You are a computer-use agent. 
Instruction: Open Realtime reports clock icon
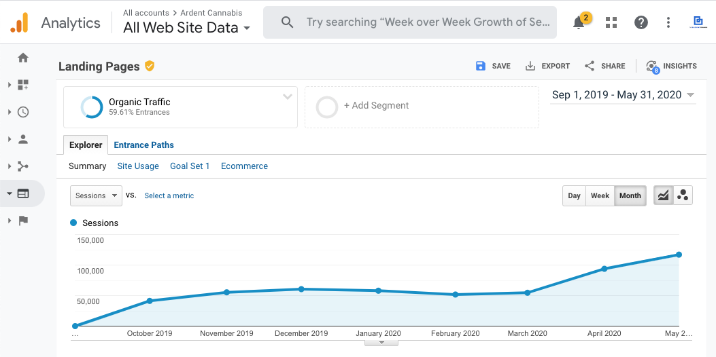click(23, 112)
